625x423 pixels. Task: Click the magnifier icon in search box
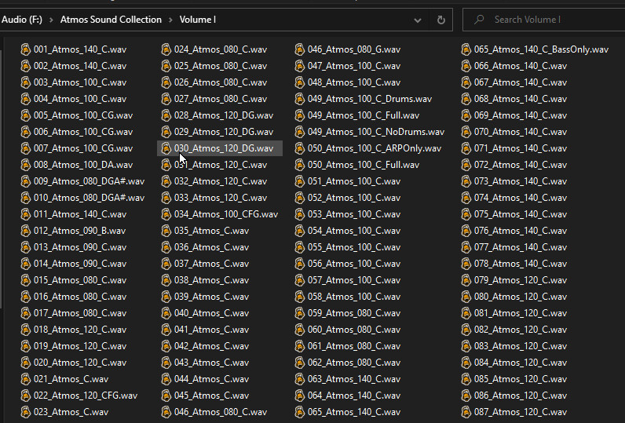click(479, 19)
